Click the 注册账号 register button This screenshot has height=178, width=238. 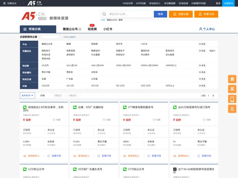pos(228,3)
